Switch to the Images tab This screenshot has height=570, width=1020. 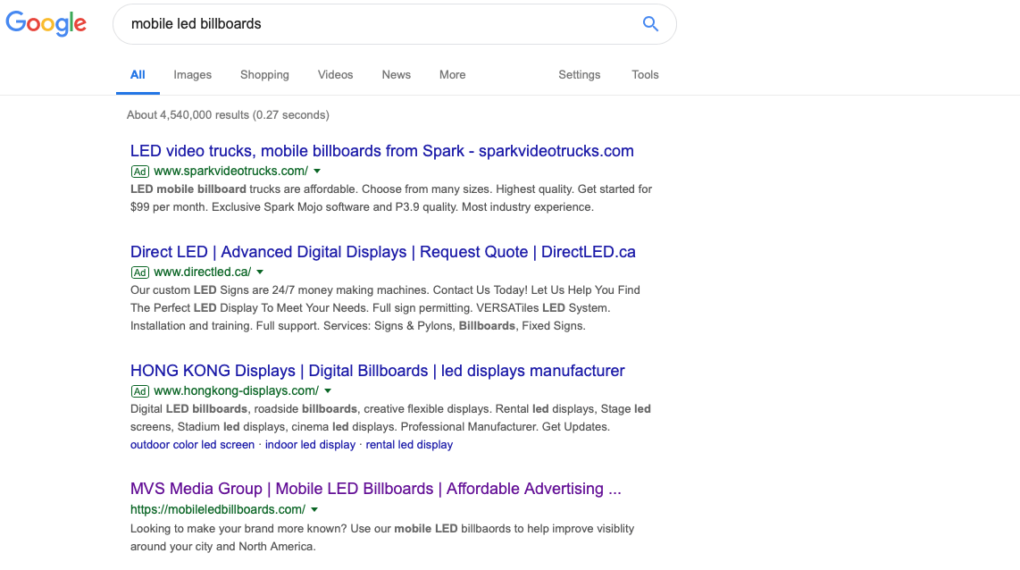[193, 75]
